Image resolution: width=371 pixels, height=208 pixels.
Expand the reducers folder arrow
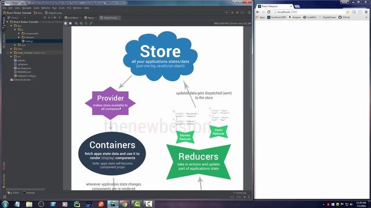pos(19,37)
